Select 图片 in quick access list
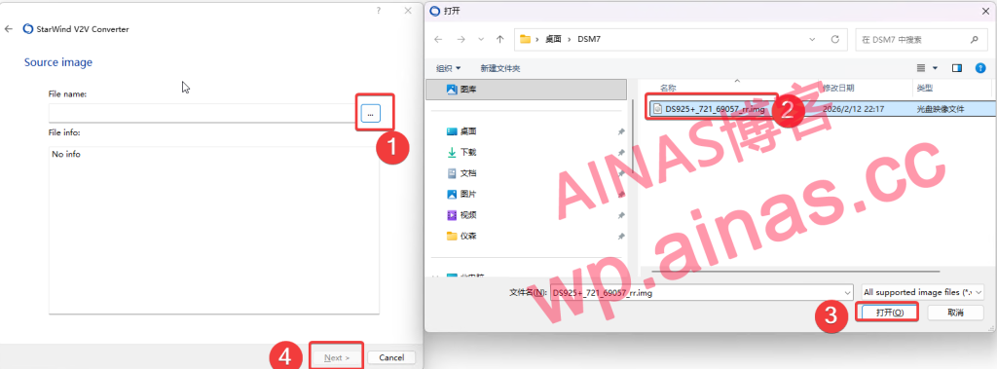 click(468, 194)
